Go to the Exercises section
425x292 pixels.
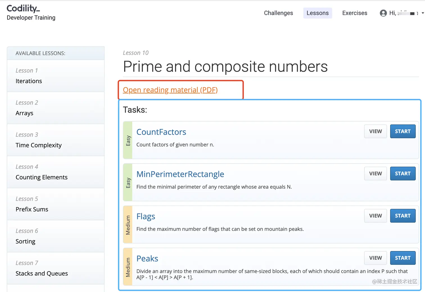coord(354,13)
